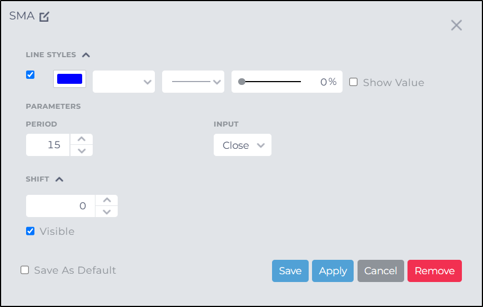Viewport: 483px width, 307px height.
Task: Uncheck the line style enable checkbox
Action: 31,75
